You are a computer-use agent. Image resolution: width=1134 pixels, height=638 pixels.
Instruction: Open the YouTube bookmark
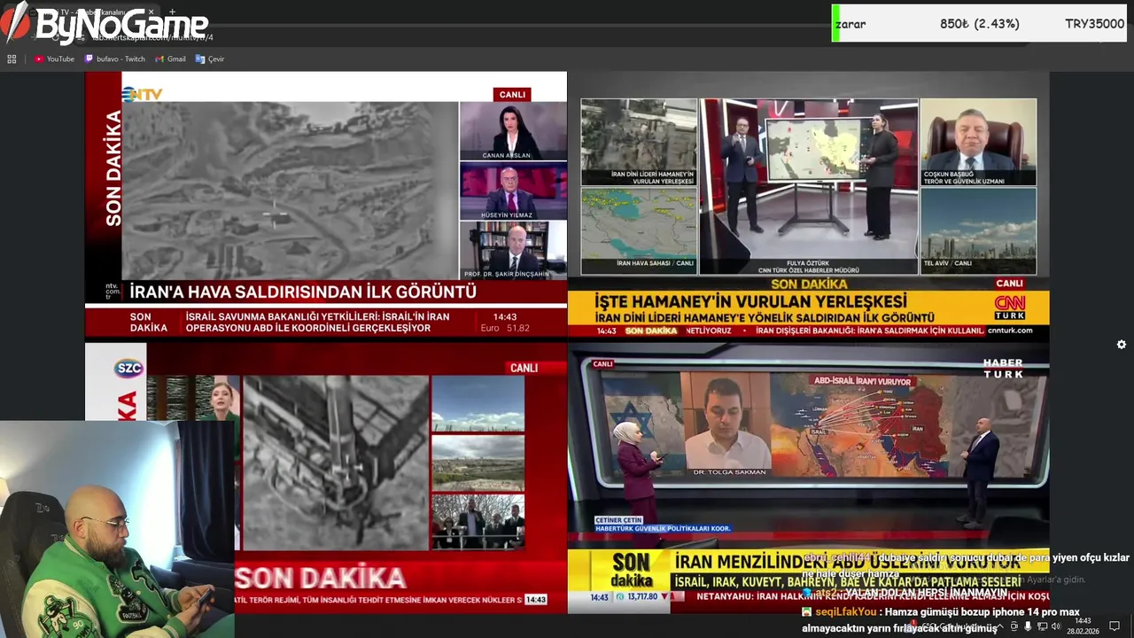54,58
